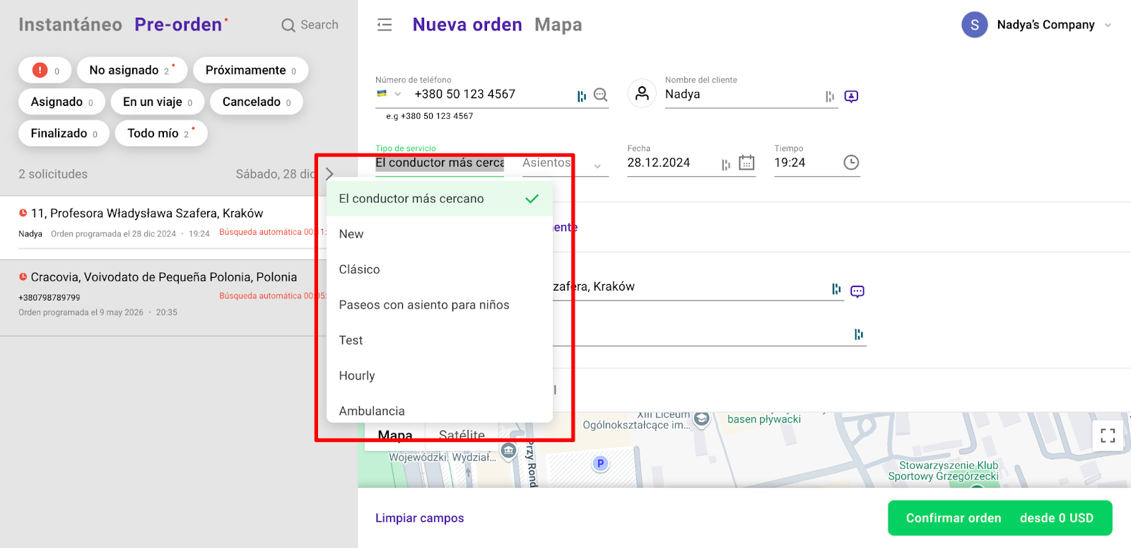The width and height of the screenshot is (1131, 548).
Task: Filter by Todo mío status
Action: (161, 133)
